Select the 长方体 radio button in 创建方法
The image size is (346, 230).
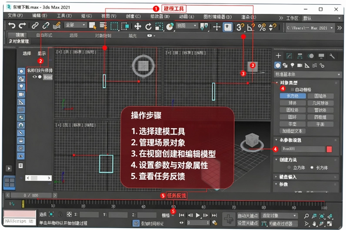click(x=312, y=167)
